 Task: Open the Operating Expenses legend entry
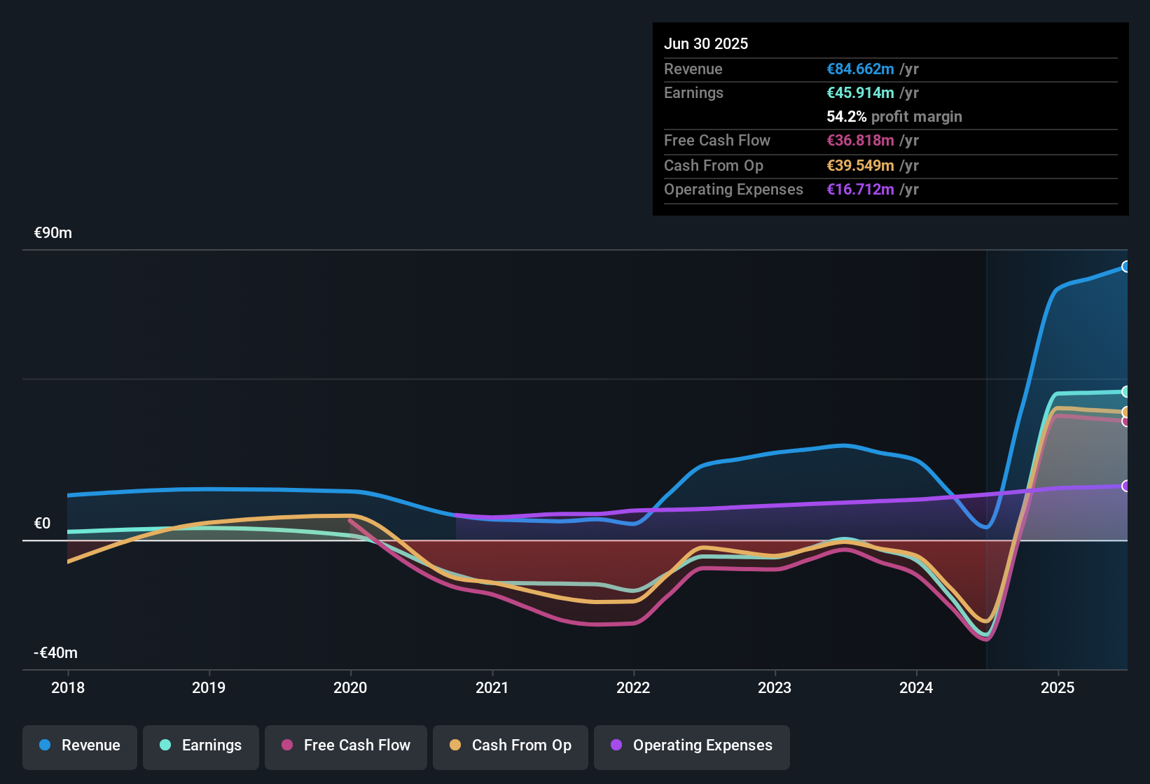click(691, 745)
